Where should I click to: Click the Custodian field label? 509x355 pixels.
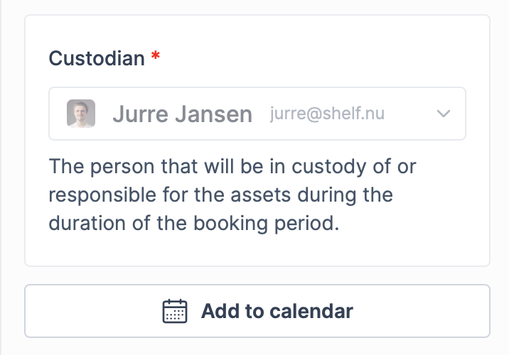pos(97,58)
